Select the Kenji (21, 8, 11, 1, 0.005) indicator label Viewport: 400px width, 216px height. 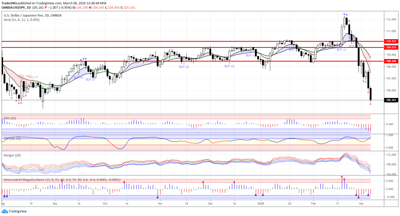tap(22, 20)
